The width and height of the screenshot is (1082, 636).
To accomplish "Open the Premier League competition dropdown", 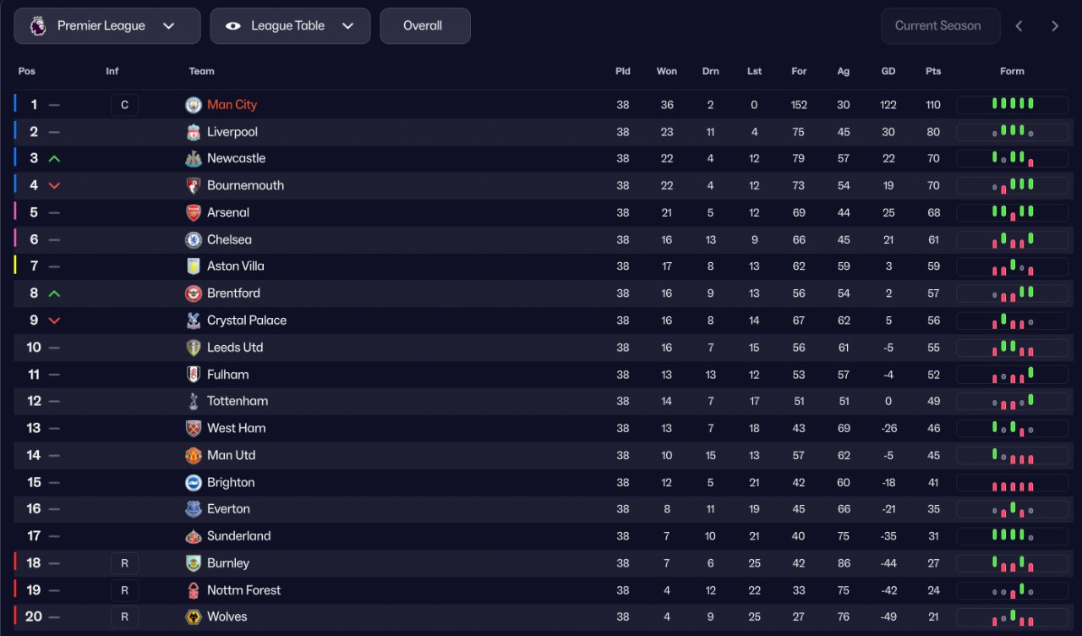I will (107, 25).
